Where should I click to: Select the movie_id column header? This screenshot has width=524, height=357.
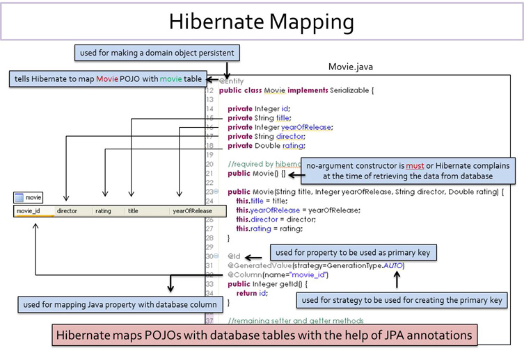(33, 210)
